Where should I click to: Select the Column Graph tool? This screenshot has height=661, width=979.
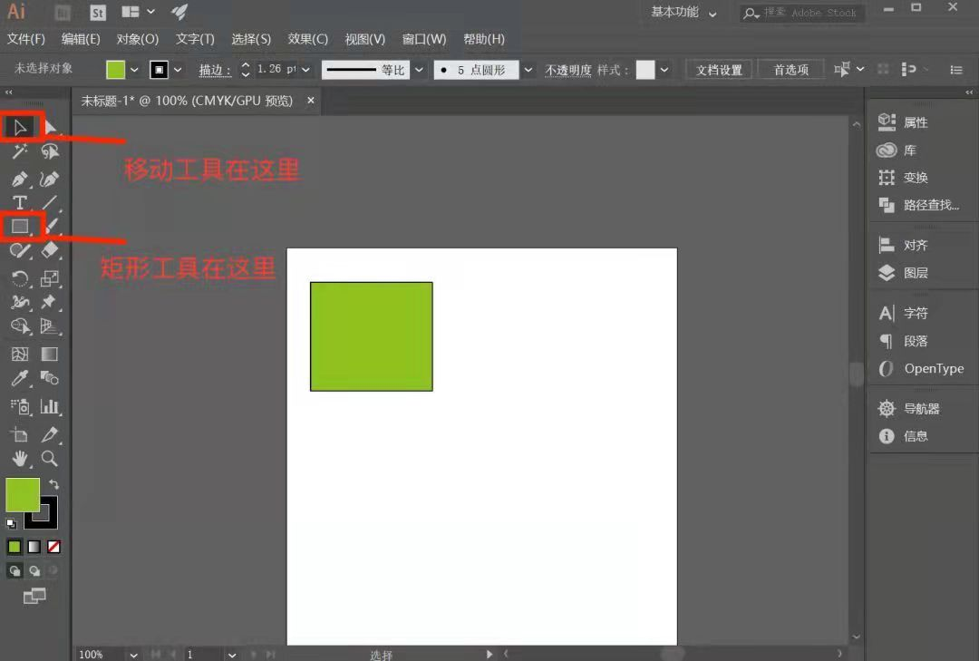[x=50, y=407]
